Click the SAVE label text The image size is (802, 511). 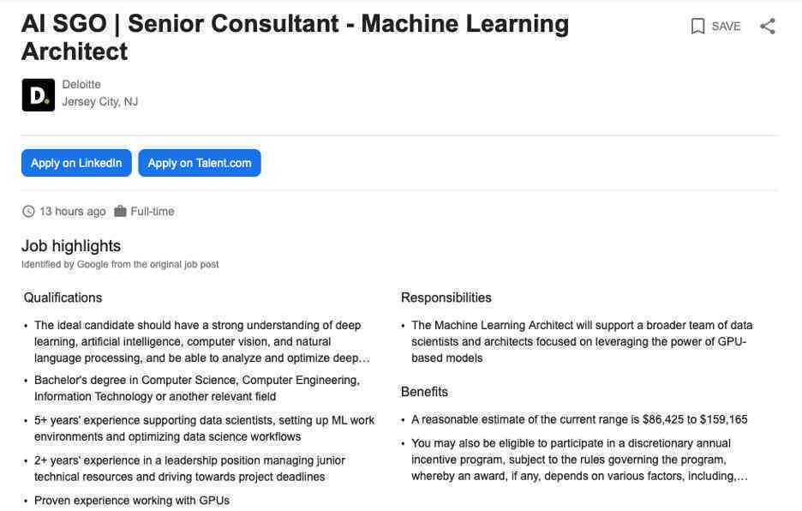(726, 26)
